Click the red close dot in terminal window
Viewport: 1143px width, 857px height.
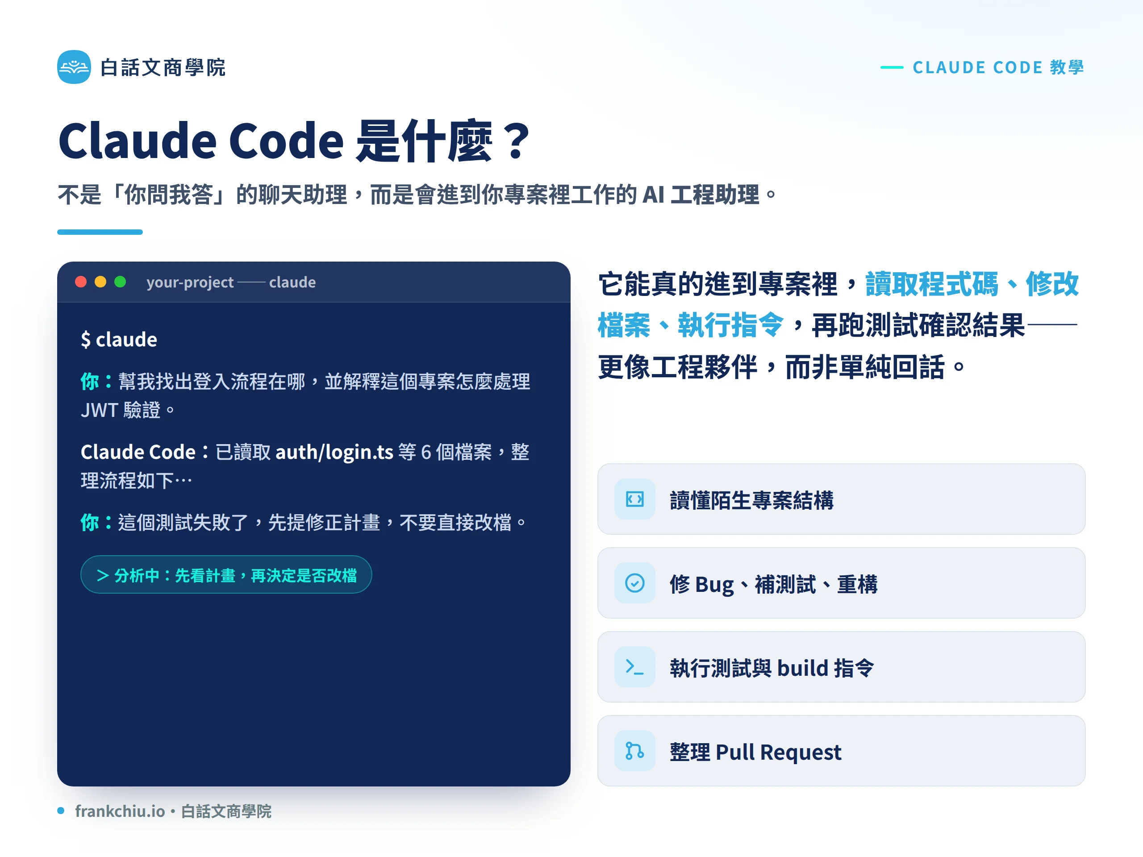pyautogui.click(x=81, y=282)
